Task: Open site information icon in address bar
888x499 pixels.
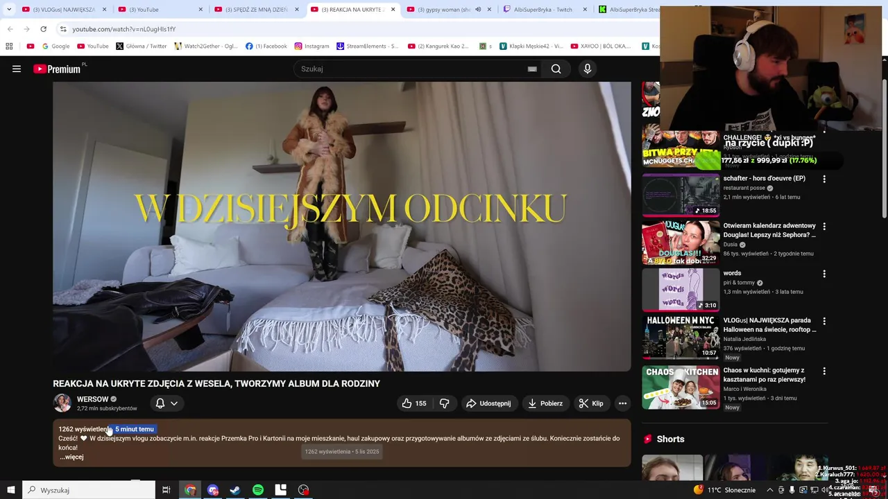Action: click(x=63, y=29)
